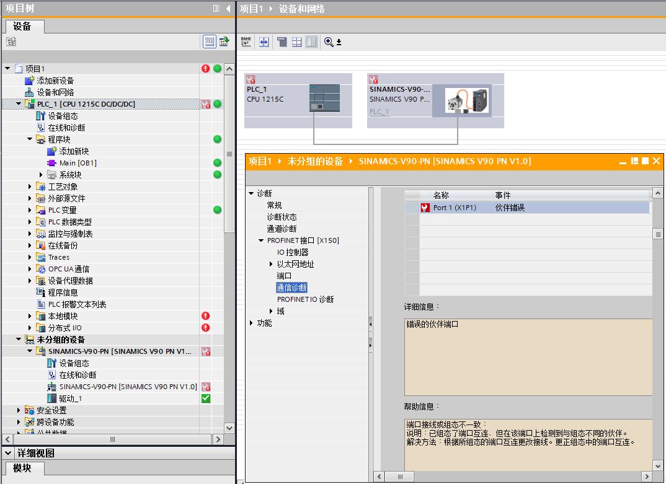Click diagnostics pane horizontal scrollbar left arrow
This screenshot has height=484, width=666.
click(379, 477)
